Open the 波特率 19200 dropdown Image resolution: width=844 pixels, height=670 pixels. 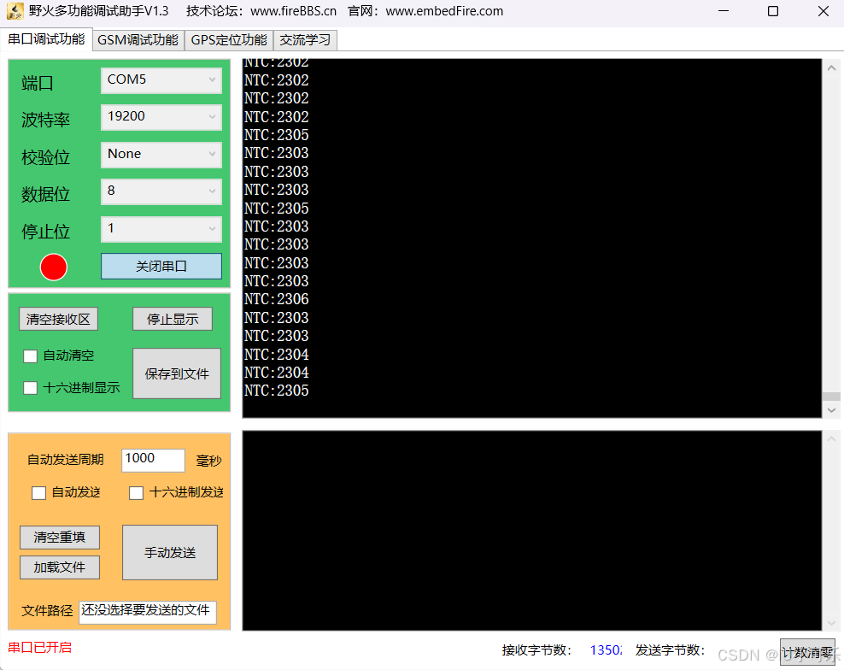click(161, 116)
